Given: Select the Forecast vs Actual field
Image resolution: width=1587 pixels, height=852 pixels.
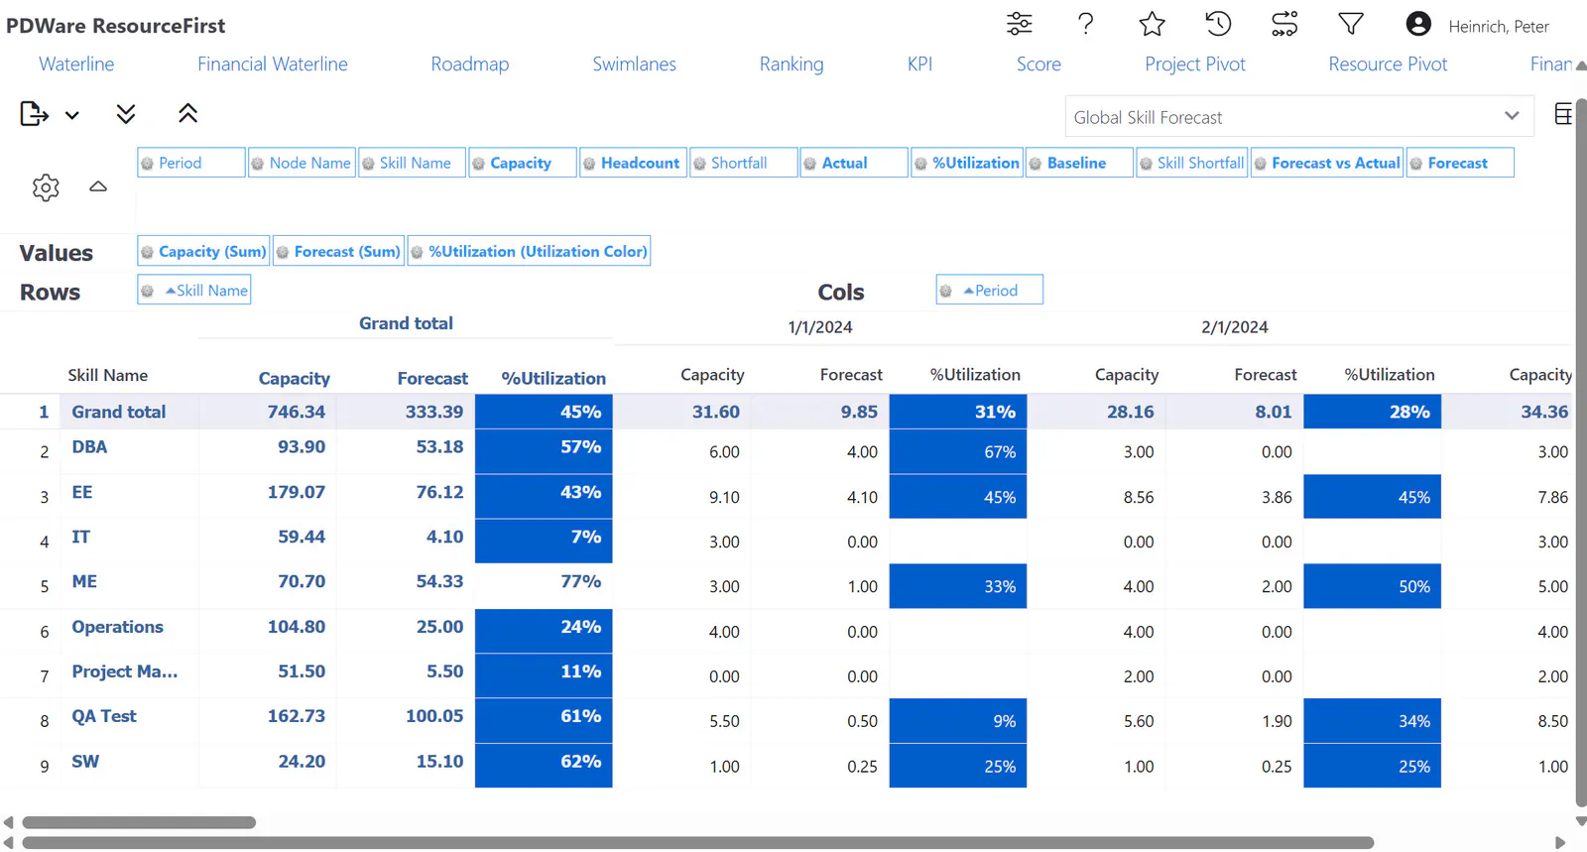Looking at the screenshot, I should [1327, 163].
